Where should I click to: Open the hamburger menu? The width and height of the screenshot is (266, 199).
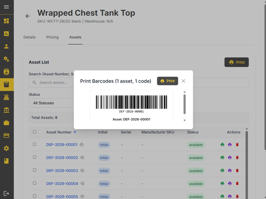[6, 7]
